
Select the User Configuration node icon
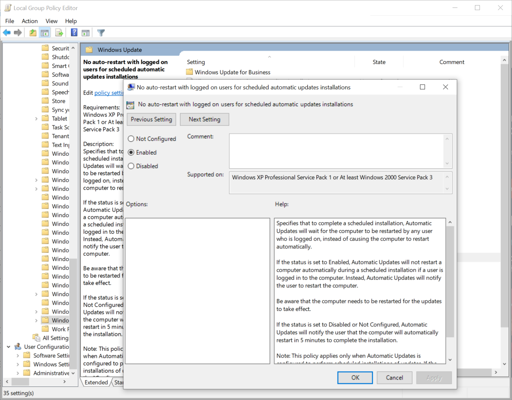coord(18,347)
